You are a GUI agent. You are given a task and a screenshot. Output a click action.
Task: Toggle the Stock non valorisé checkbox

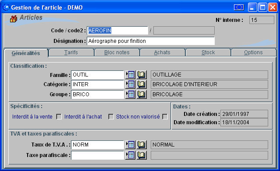click(x=165, y=117)
